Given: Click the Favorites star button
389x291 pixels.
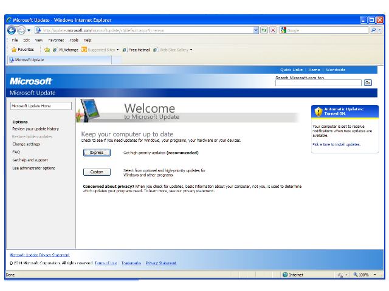Looking at the screenshot, I should click(x=22, y=50).
